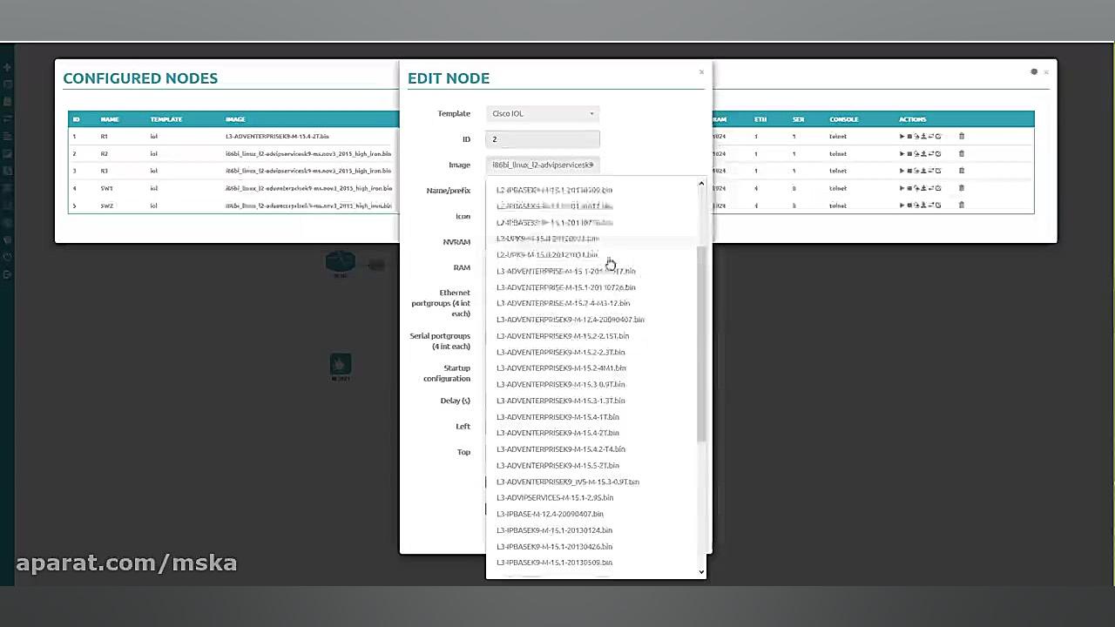Choose the last L3-IPBASEK9-M-15.1-20130509.bin option

click(555, 563)
